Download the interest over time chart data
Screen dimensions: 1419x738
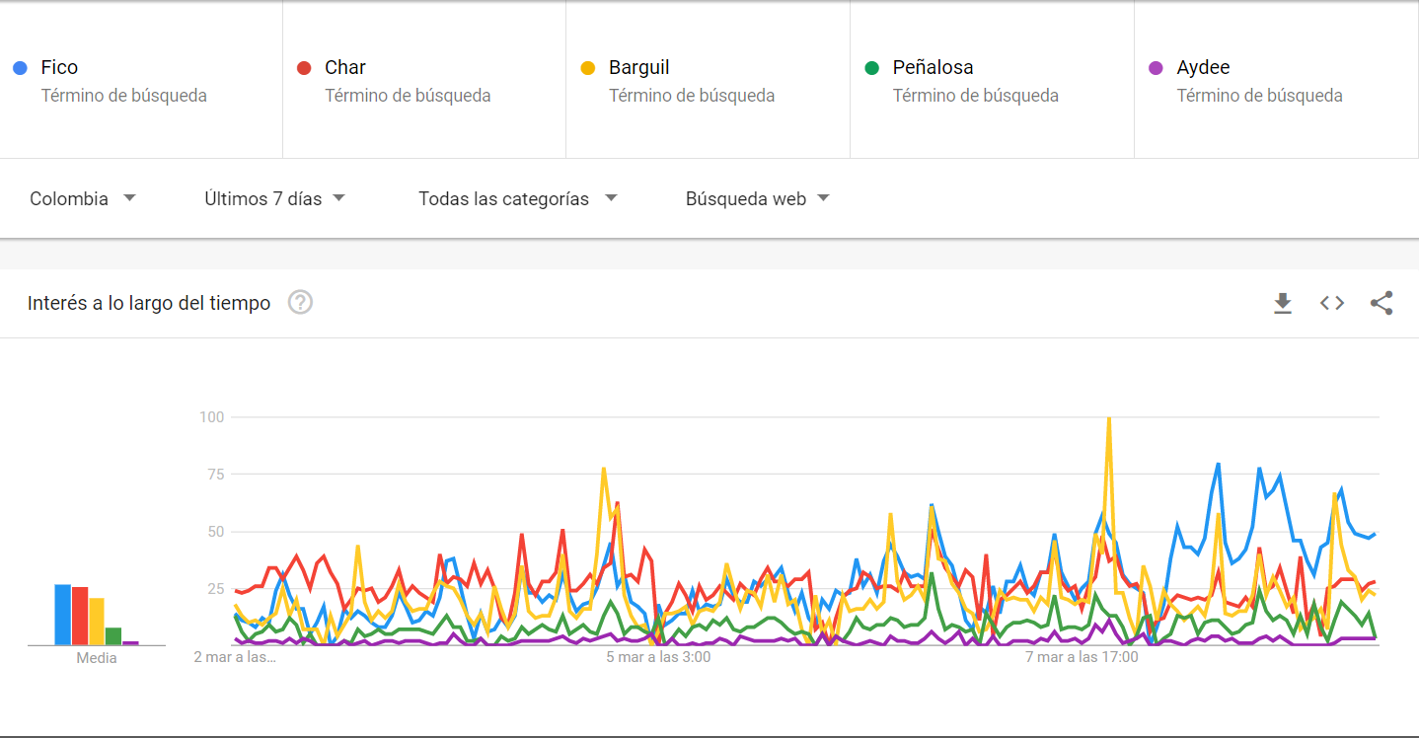pyautogui.click(x=1282, y=303)
